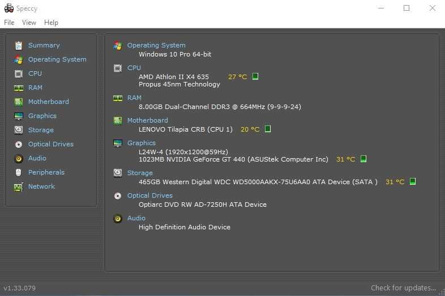The height and width of the screenshot is (296, 445).
Task: Select Operating System in the sidebar
Action: 57,59
